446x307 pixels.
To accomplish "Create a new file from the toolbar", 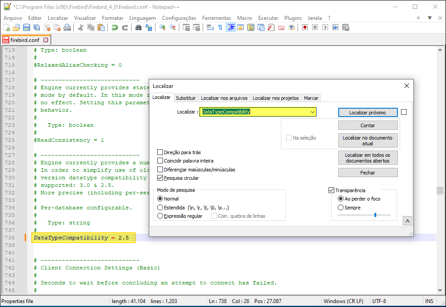I will (x=6, y=27).
